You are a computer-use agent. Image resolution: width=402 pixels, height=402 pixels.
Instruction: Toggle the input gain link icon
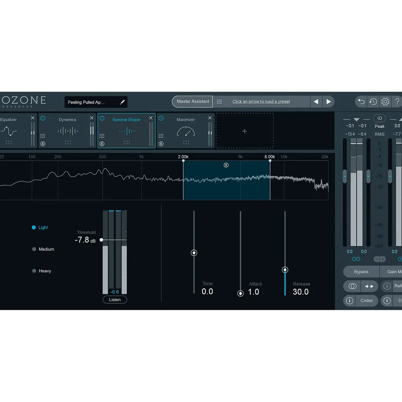tap(356, 259)
